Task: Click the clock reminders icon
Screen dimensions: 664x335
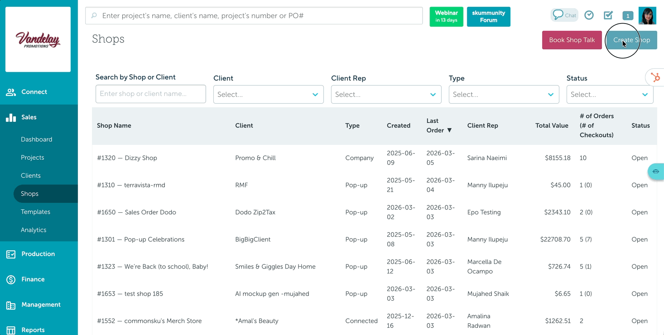Action: click(589, 15)
